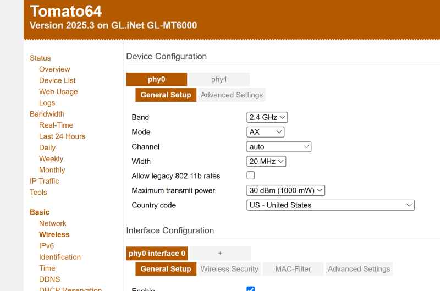Screen dimensions: 440x291
Task: Click the Country code label
Action: click(x=154, y=205)
